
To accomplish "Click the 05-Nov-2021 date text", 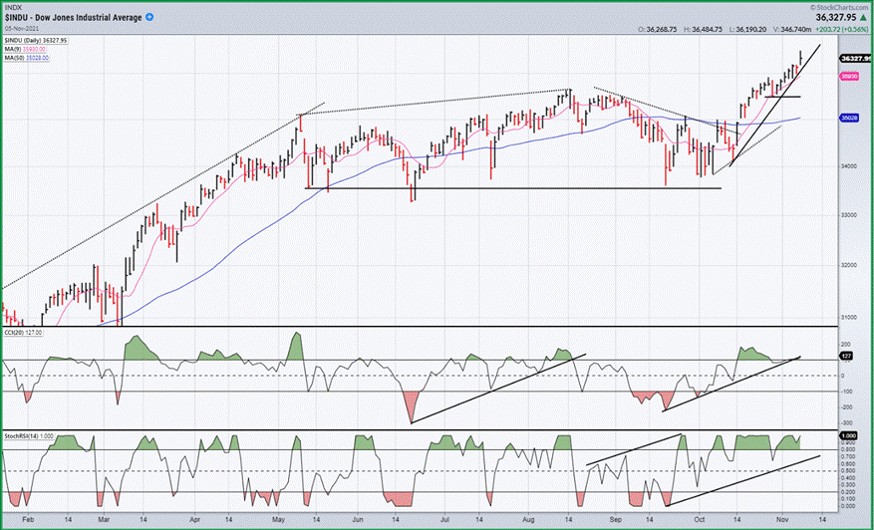I will (x=21, y=28).
